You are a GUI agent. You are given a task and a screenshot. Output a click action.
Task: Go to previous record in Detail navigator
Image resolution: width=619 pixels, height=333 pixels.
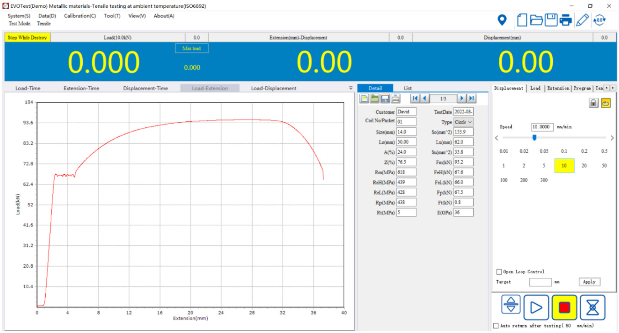coord(425,99)
